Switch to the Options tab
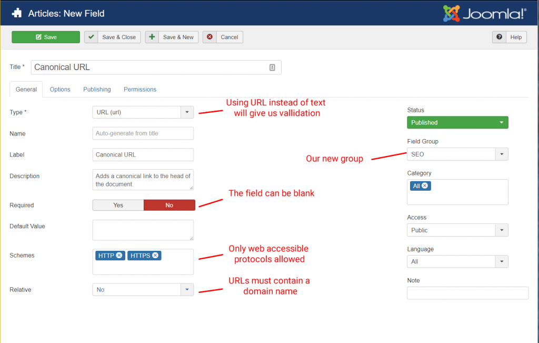The image size is (539, 343). tap(59, 89)
